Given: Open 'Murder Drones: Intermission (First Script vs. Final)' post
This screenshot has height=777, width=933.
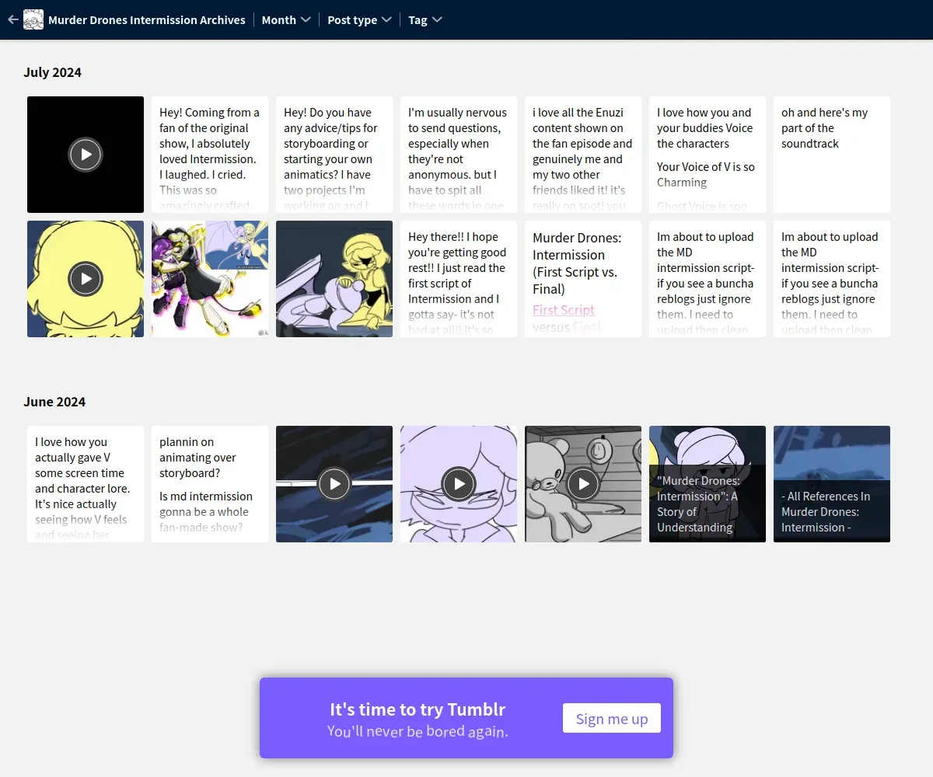Looking at the screenshot, I should (583, 279).
